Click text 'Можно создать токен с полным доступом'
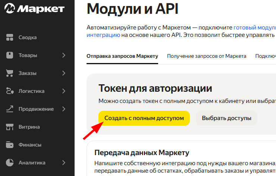Viewport: 276px width, 176px height. click(x=156, y=101)
